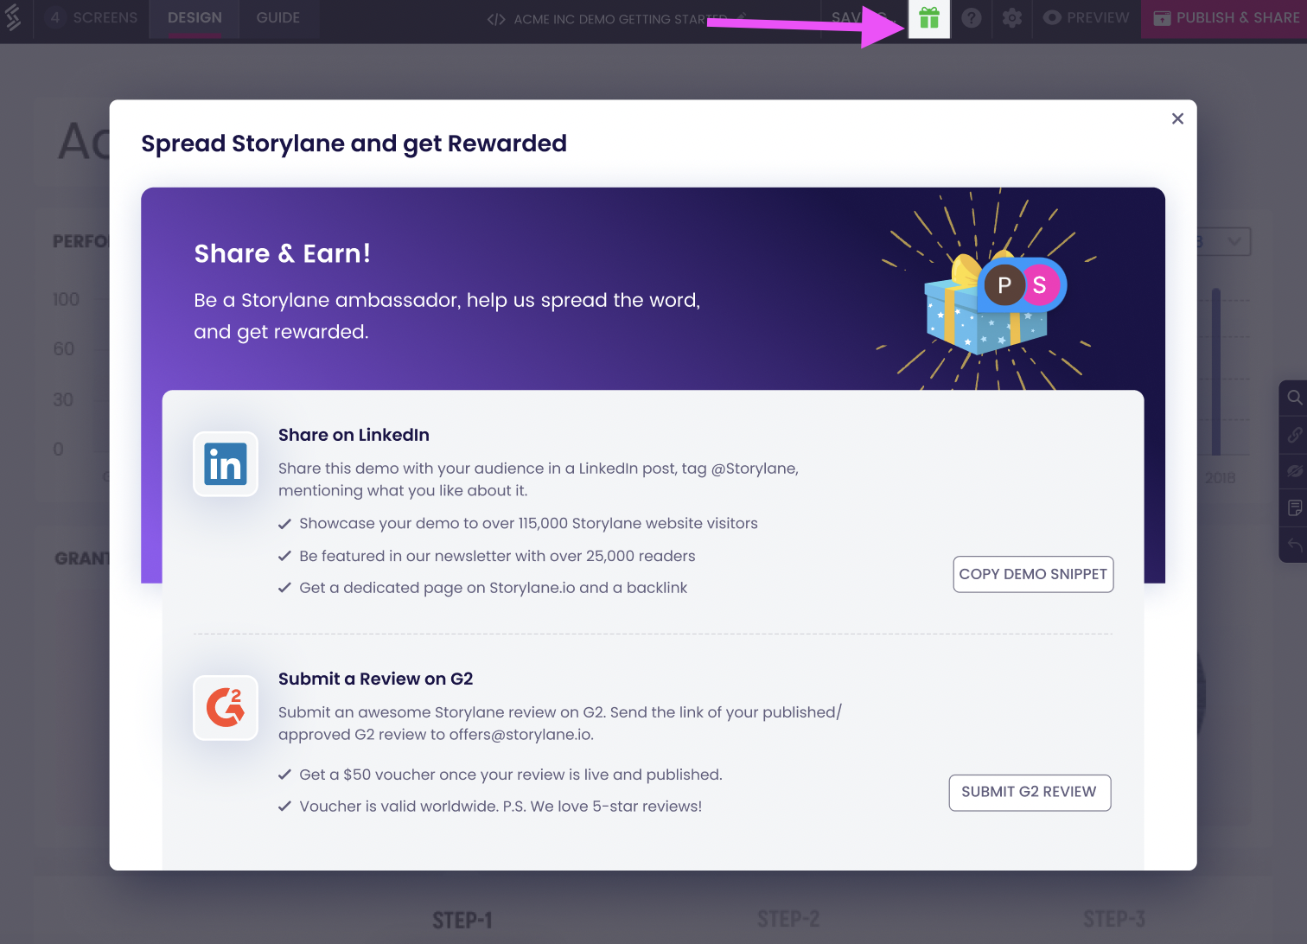The width and height of the screenshot is (1307, 944).
Task: Click the STEP-1 label in background
Action: pos(462,920)
